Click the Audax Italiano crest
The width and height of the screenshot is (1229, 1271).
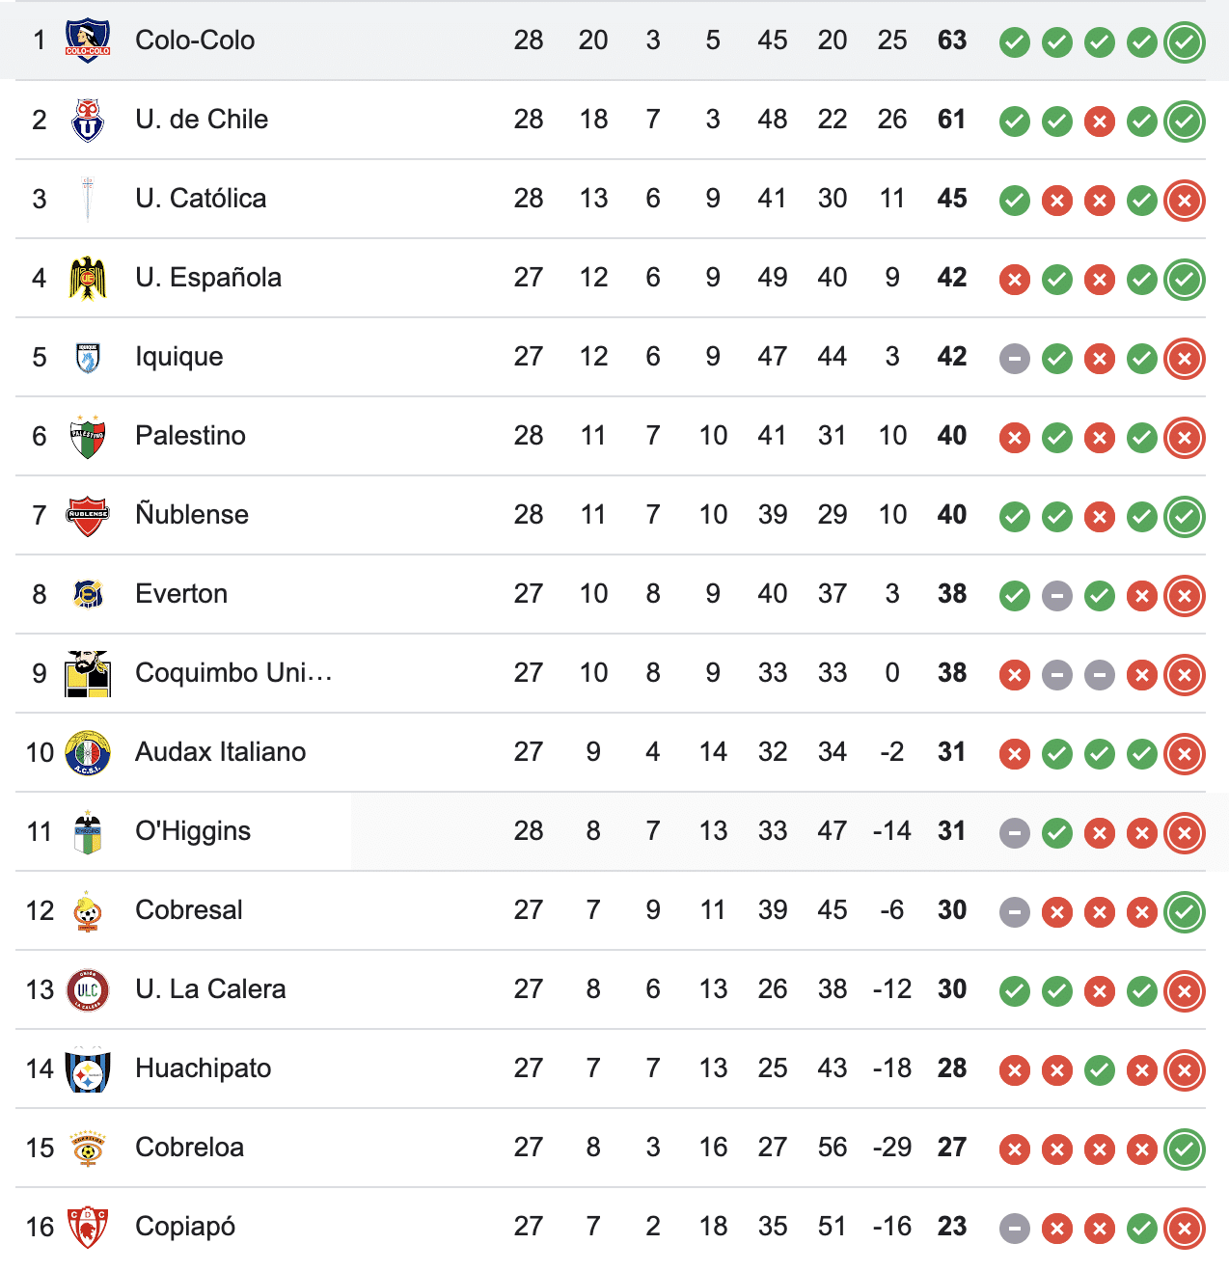tap(88, 752)
